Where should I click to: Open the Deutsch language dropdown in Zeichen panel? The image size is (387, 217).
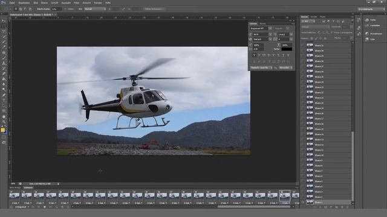tap(261, 68)
